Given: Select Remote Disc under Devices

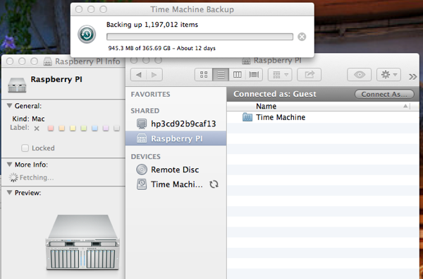Looking at the screenshot, I should [176, 170].
